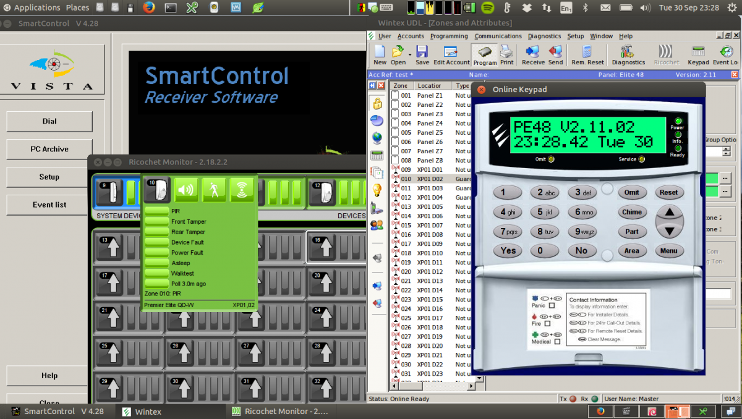Tick the Medical checkbox on keypad flap
742x419 pixels.
557,341
